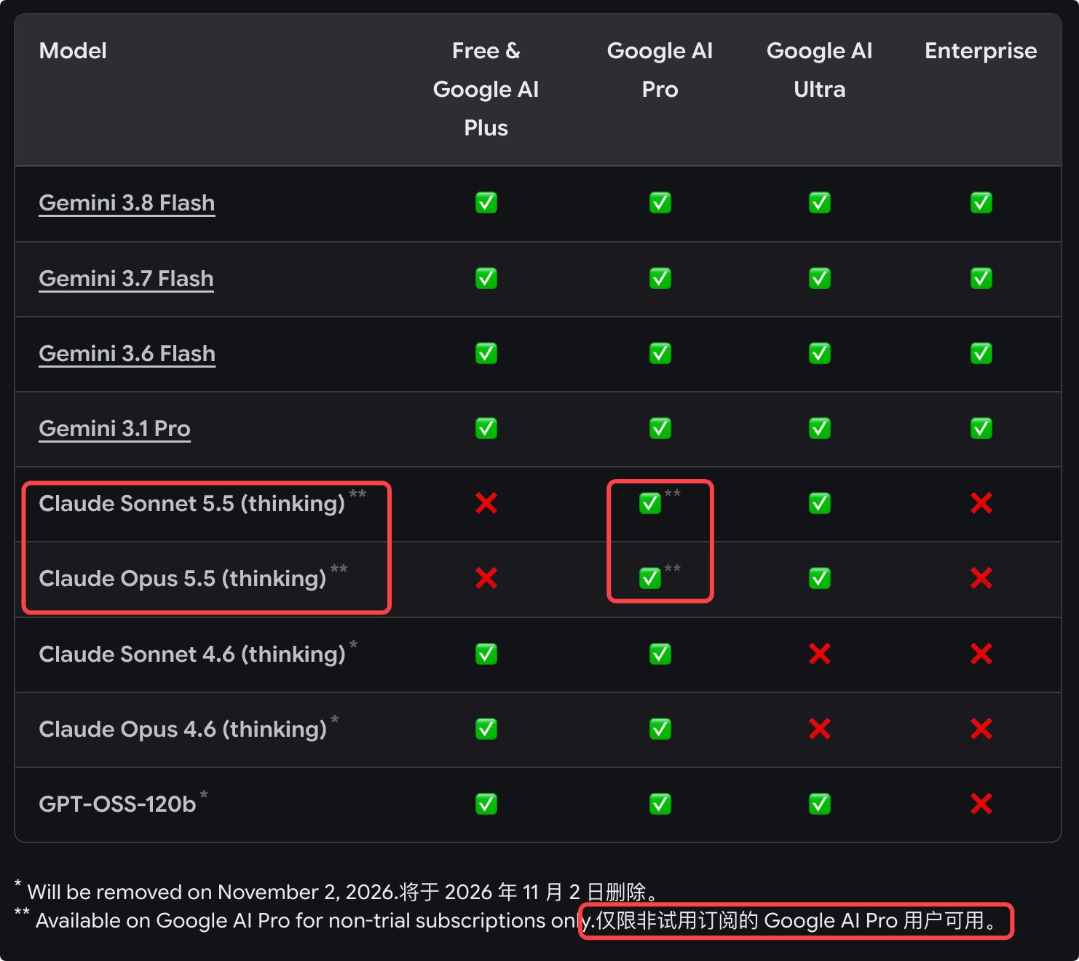The width and height of the screenshot is (1079, 961).
Task: Click the Enterprise red cross for GPT-OSS-120b
Action: (x=981, y=804)
